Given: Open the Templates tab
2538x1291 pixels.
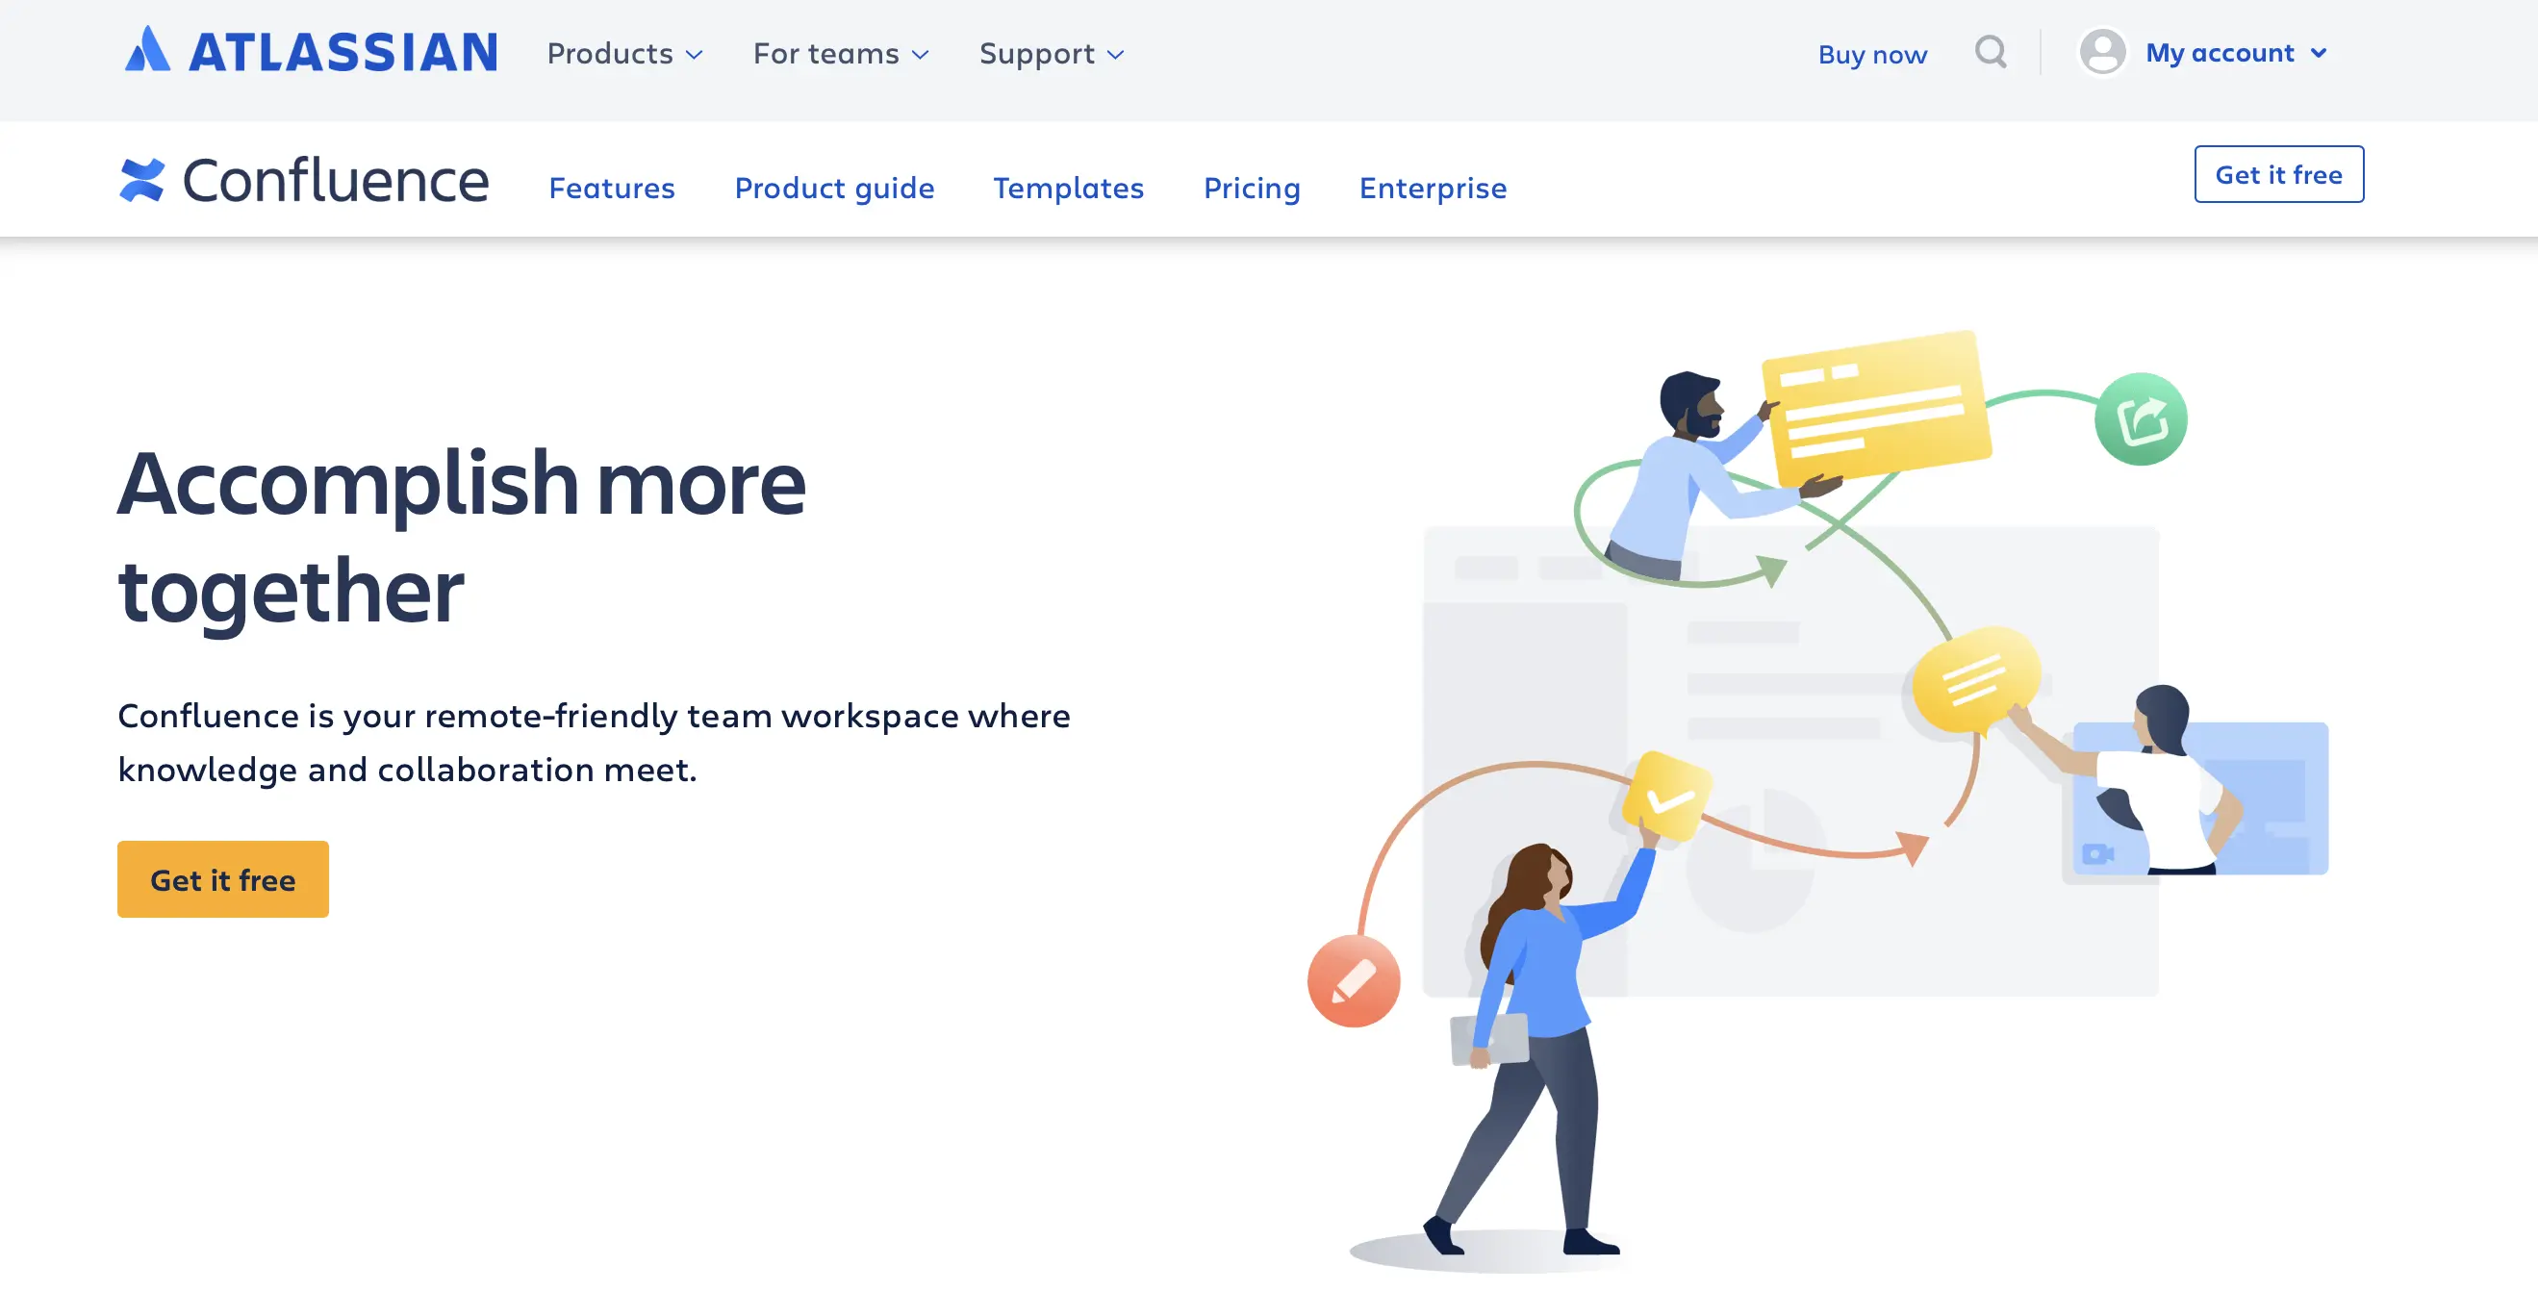Looking at the screenshot, I should [1068, 188].
